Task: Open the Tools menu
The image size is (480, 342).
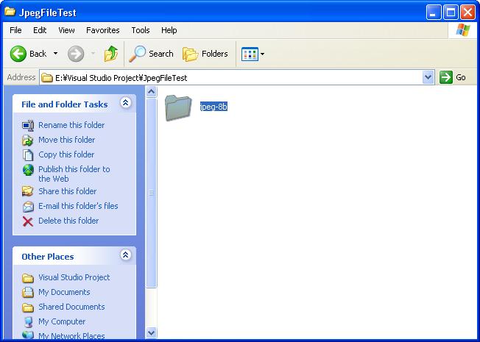Action: pyautogui.click(x=140, y=30)
